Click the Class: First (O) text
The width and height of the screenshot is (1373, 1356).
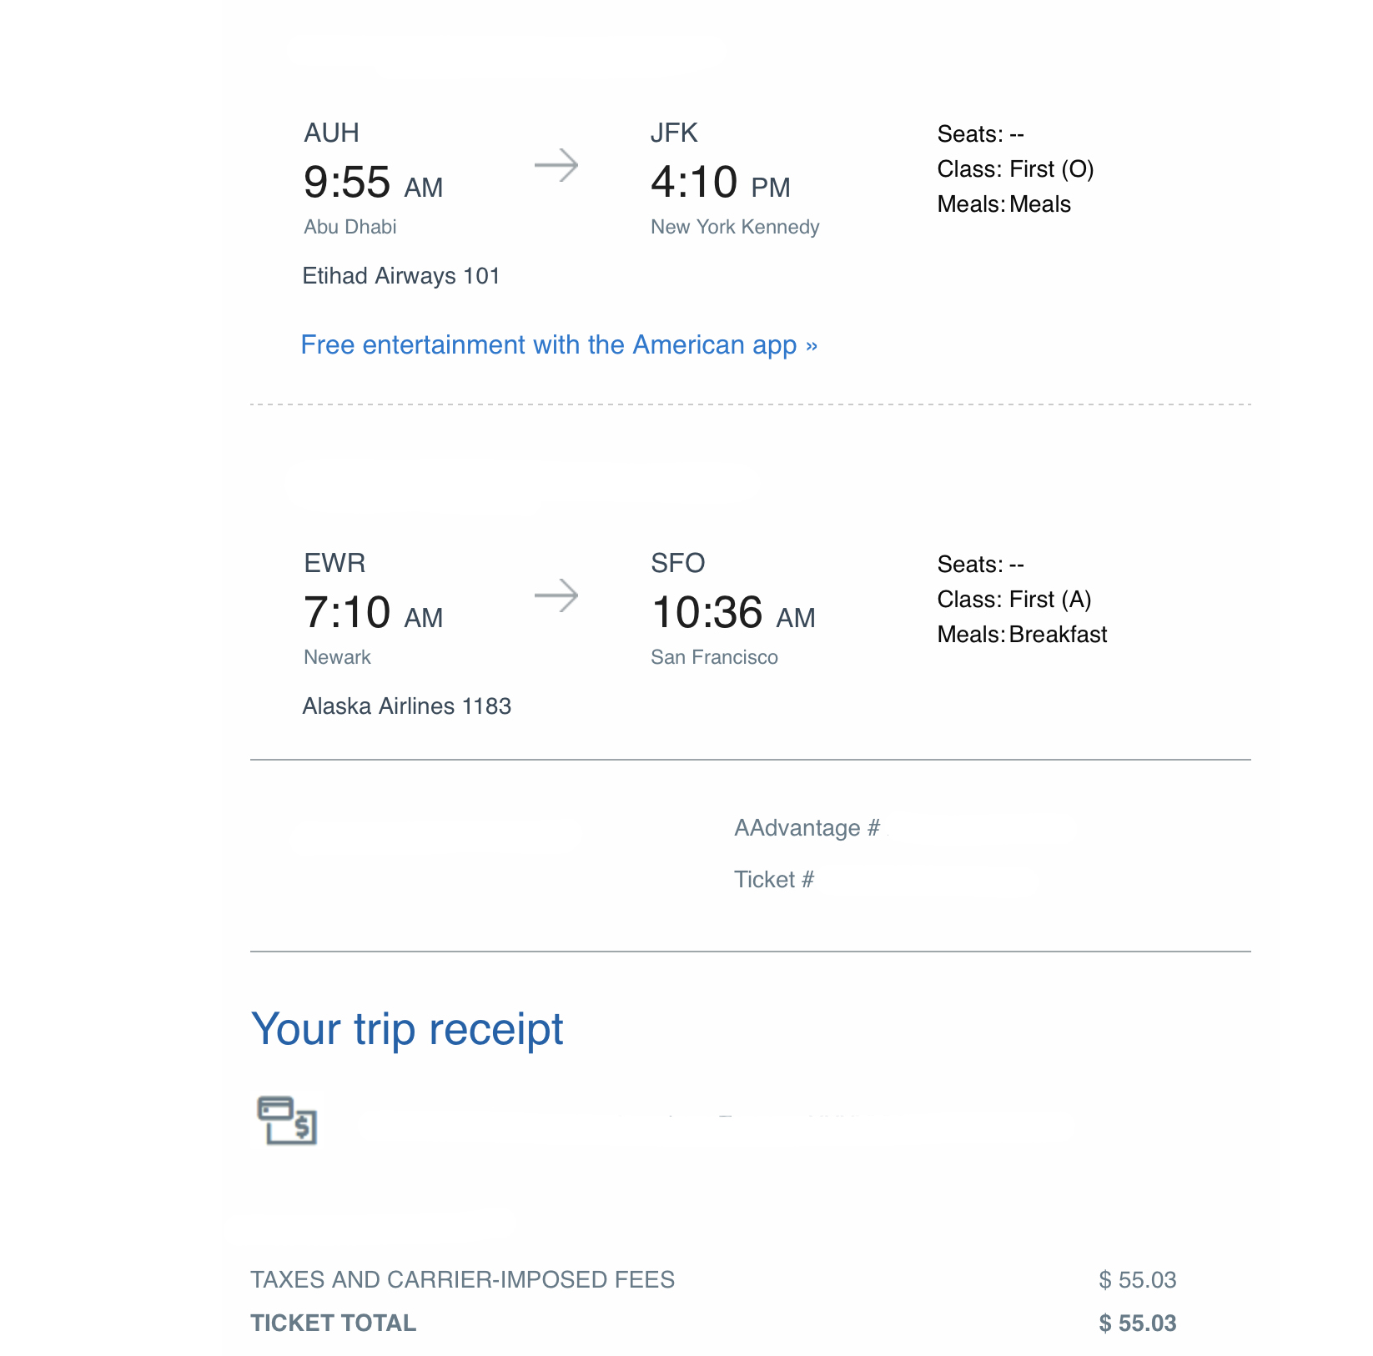[1015, 169]
